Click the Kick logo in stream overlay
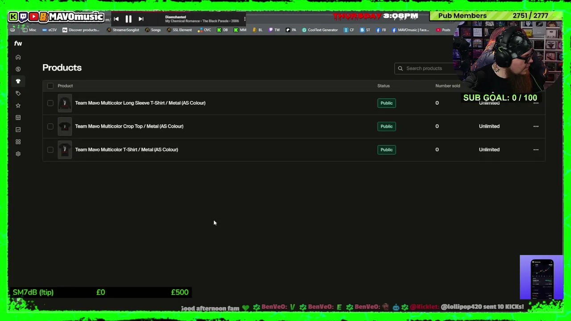 point(13,17)
